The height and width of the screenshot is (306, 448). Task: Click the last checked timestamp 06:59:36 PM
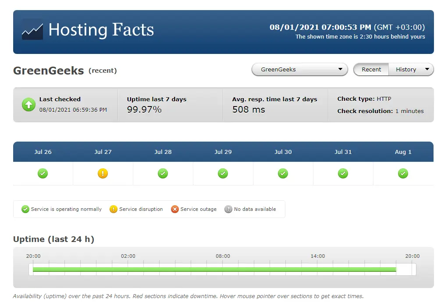point(73,110)
